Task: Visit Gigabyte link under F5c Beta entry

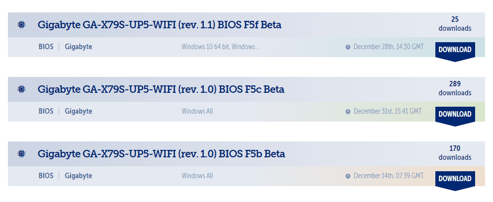Action: [79, 111]
